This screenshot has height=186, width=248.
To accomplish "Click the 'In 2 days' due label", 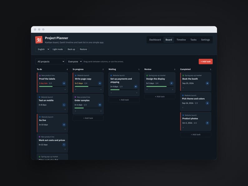I will tap(79, 83).
